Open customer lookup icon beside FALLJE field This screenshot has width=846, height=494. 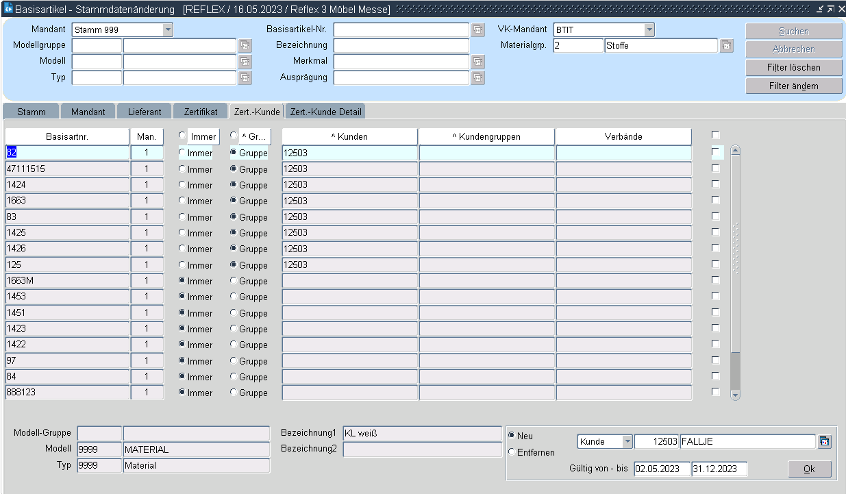pos(824,442)
